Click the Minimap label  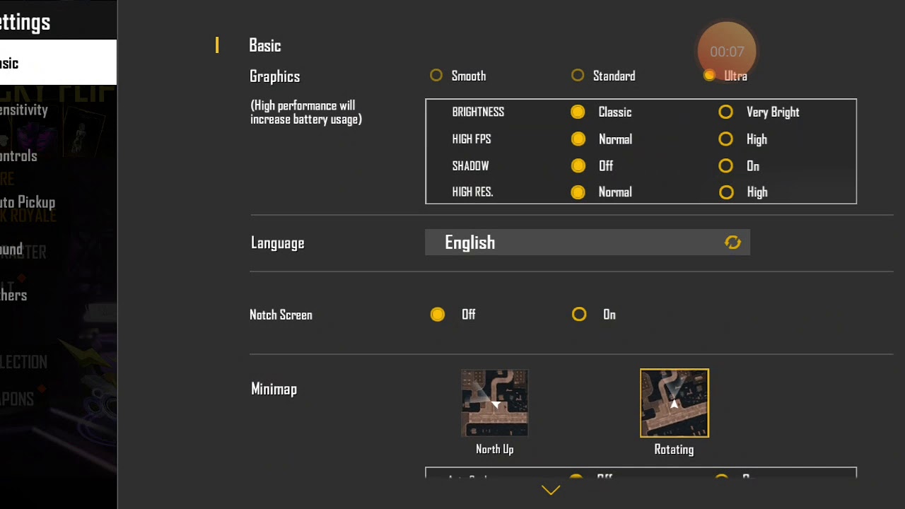coord(274,389)
